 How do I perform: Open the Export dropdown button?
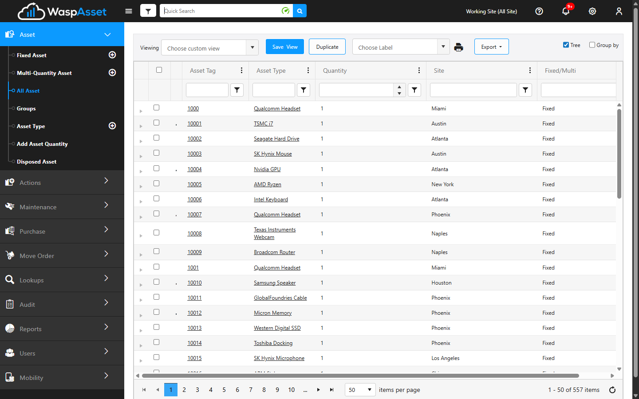pyautogui.click(x=491, y=47)
